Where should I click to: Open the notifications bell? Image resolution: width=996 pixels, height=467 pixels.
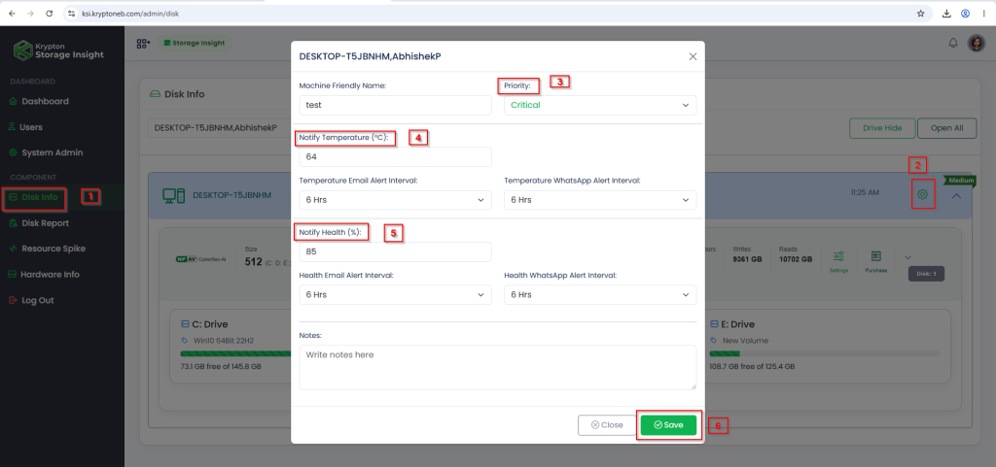[953, 43]
